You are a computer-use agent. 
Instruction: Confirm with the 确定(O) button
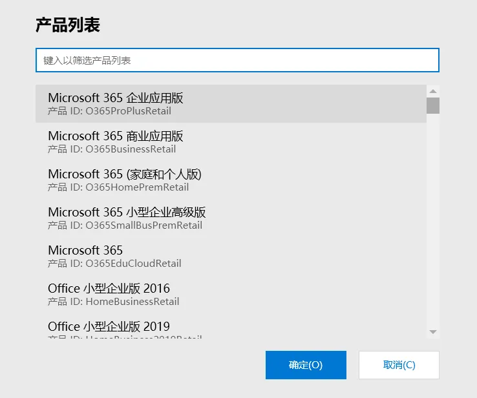click(x=306, y=365)
